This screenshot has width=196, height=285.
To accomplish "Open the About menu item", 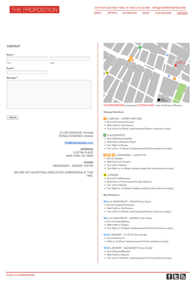I will coord(98,13).
